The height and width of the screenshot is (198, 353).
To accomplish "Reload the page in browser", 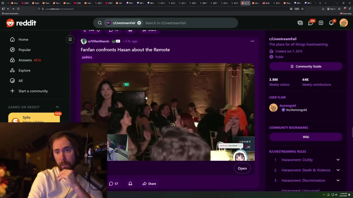I will coord(18,9).
